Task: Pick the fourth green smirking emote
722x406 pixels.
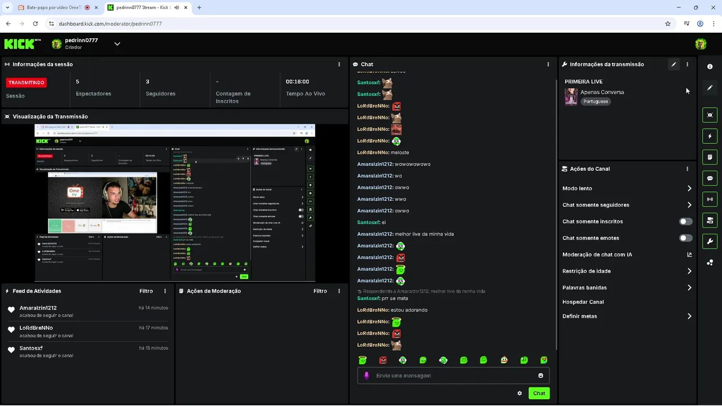Action: 423,360
